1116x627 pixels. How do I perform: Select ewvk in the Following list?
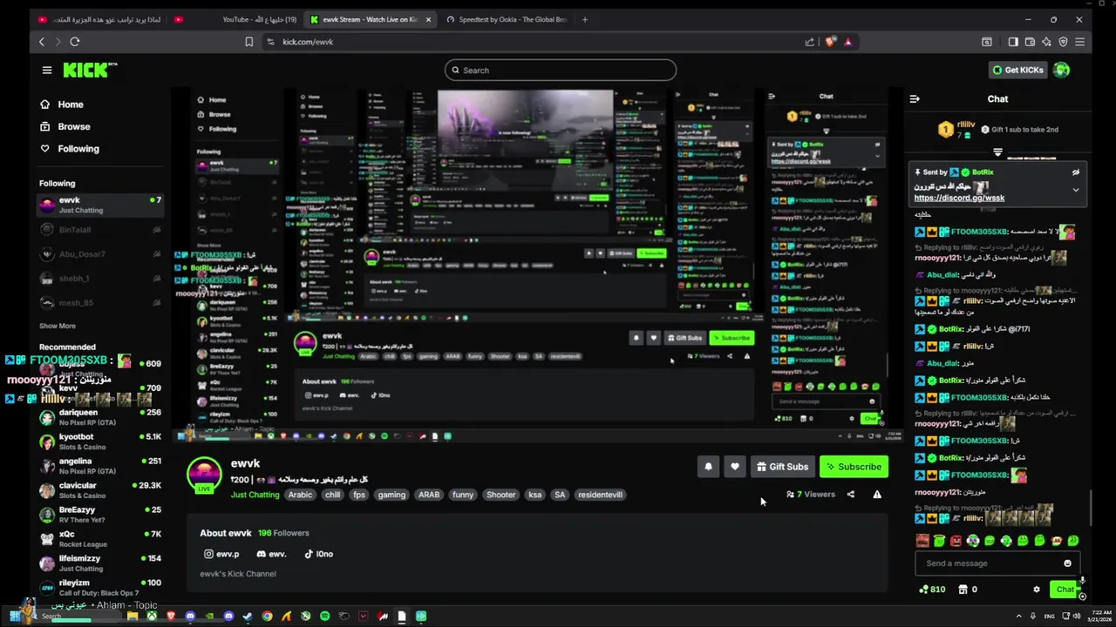coord(99,205)
